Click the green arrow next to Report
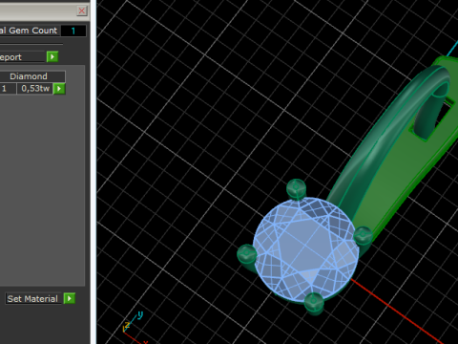458x344 pixels. (52, 57)
